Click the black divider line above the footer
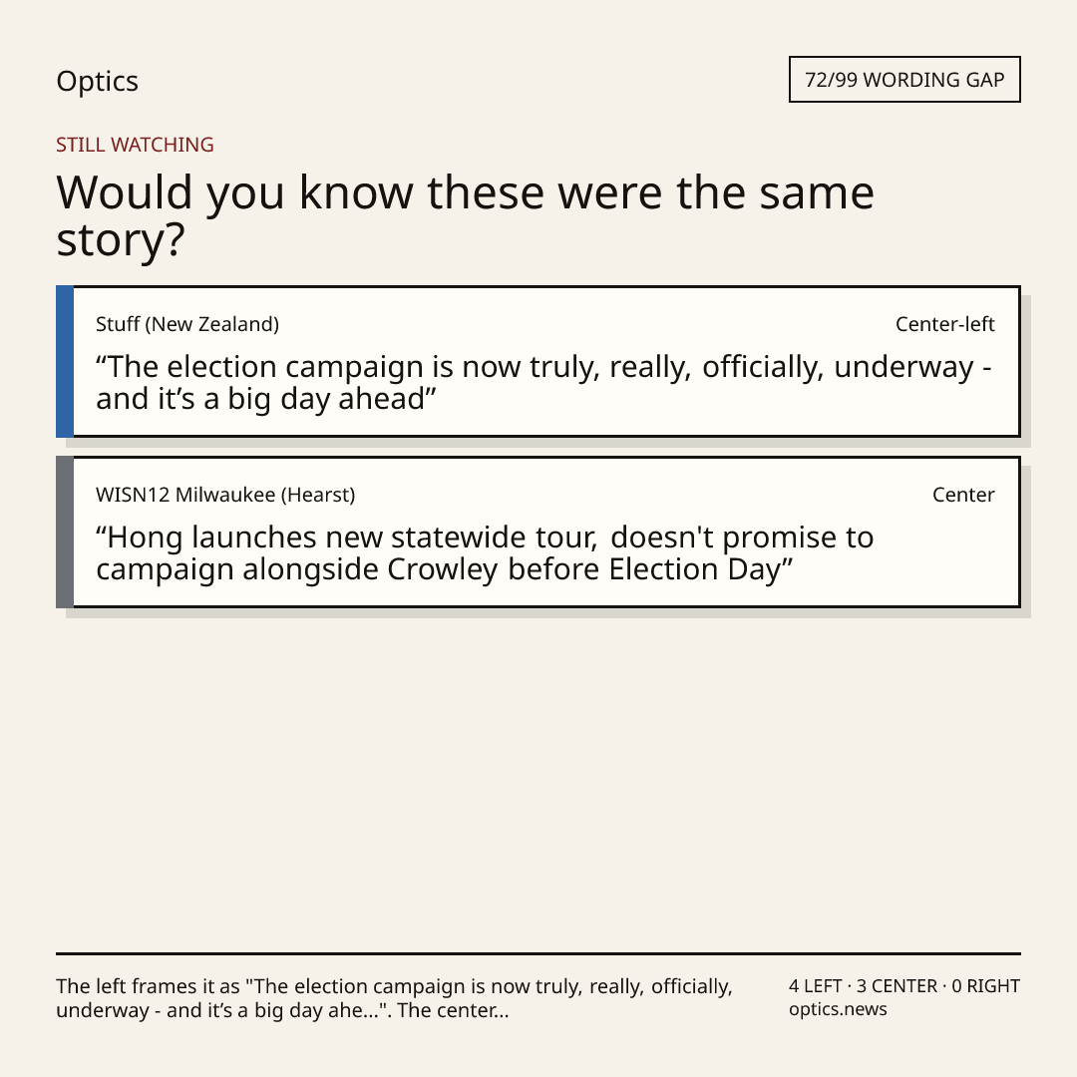 tap(538, 953)
